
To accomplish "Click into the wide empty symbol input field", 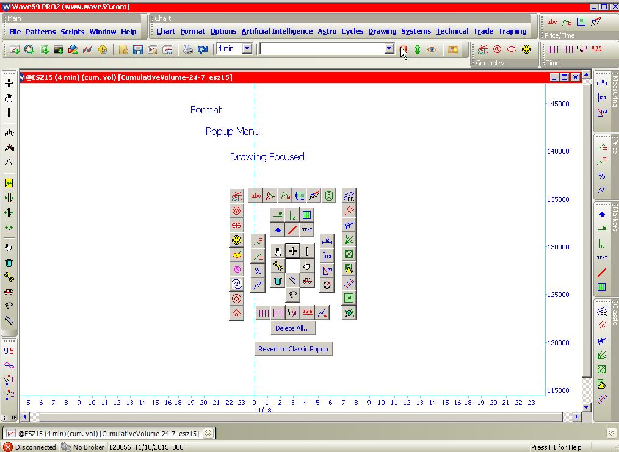I will 322,49.
